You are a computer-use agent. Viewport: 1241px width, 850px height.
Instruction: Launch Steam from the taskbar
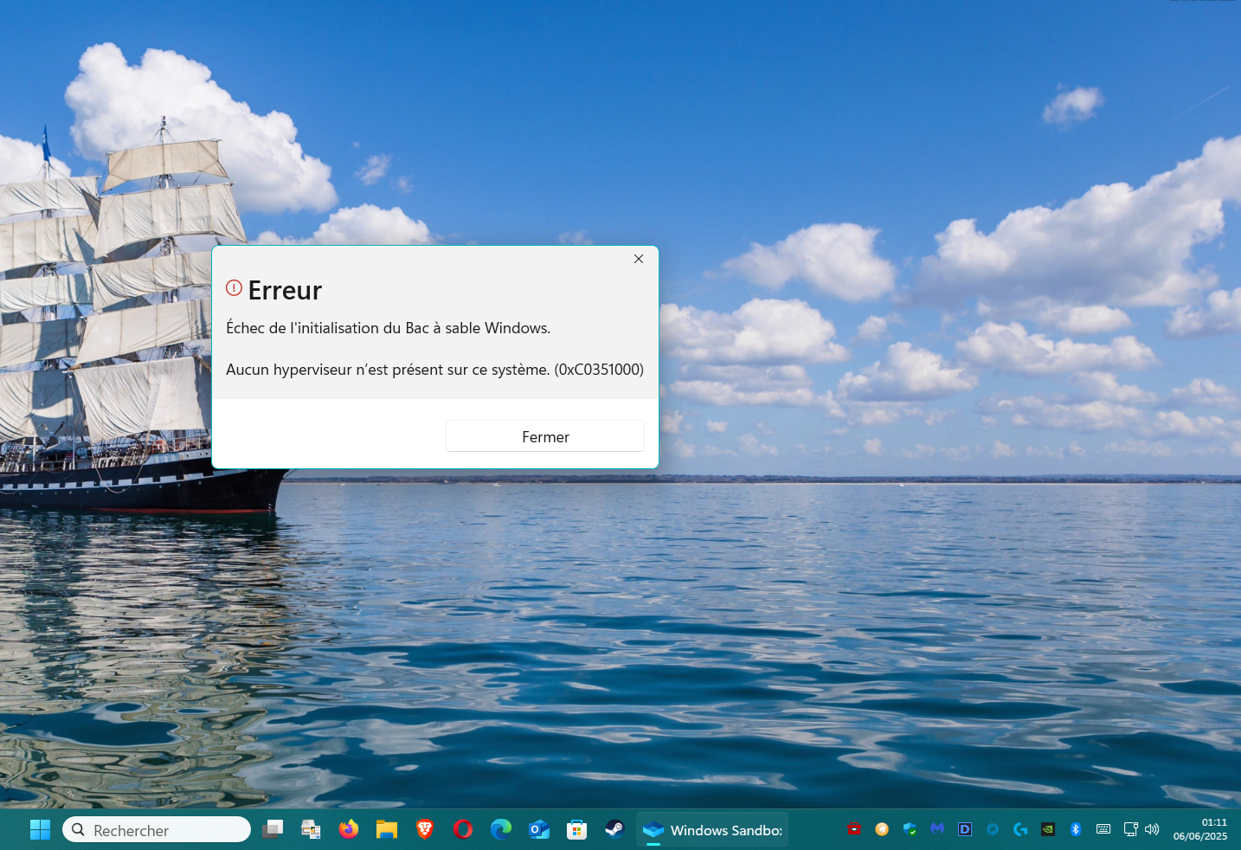point(614,829)
